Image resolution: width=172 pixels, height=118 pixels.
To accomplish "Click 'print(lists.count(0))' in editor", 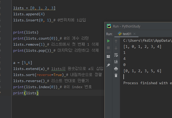I will tap(35, 39).
